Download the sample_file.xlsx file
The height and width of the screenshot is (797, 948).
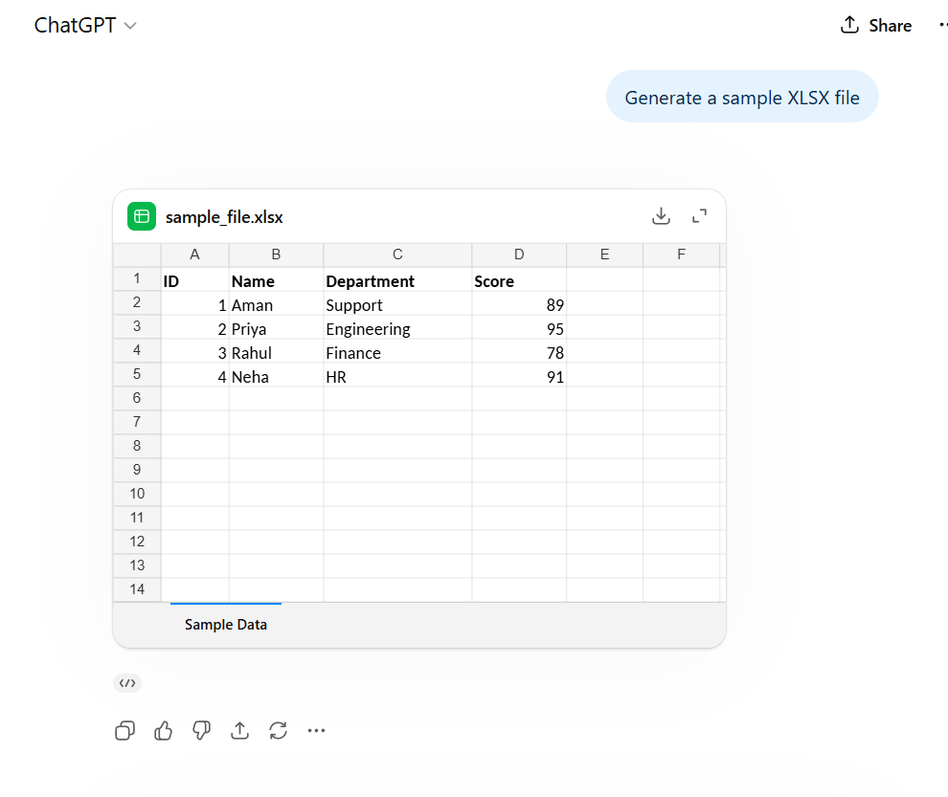[661, 215]
